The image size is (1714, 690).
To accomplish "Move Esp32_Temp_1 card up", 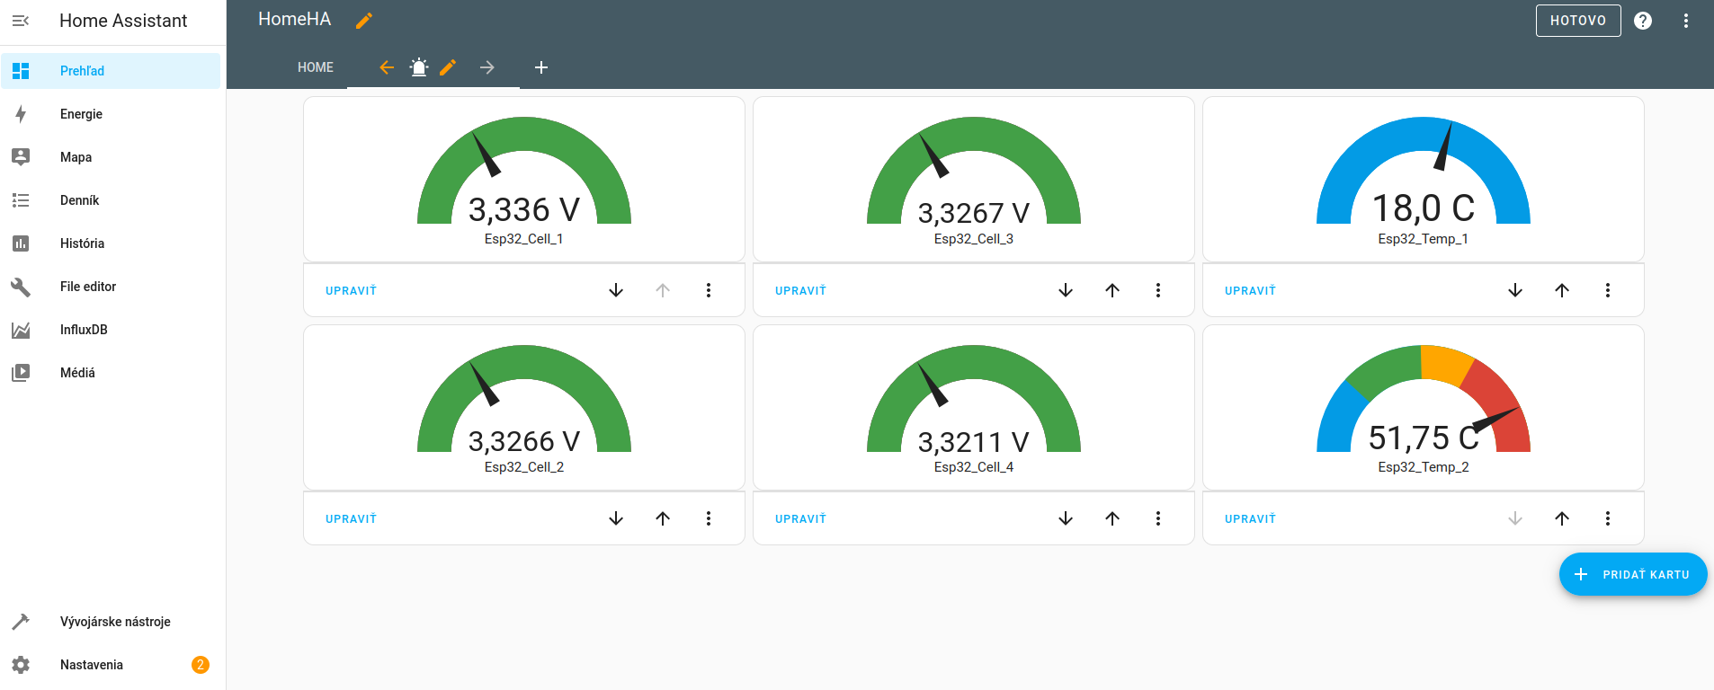I will [x=1562, y=290].
